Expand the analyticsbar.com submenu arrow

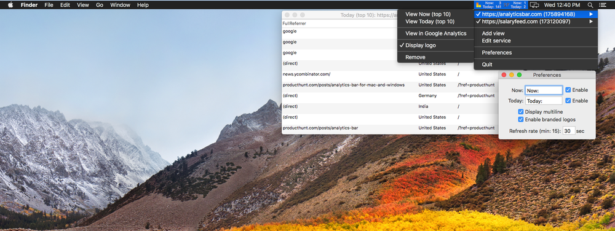coord(591,14)
